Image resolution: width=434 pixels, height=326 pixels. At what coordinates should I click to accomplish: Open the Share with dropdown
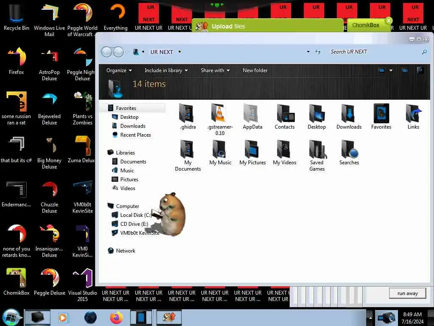215,70
